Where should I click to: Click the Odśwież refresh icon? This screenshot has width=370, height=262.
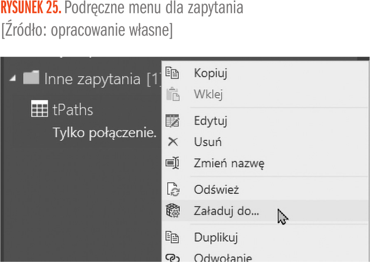click(x=172, y=190)
